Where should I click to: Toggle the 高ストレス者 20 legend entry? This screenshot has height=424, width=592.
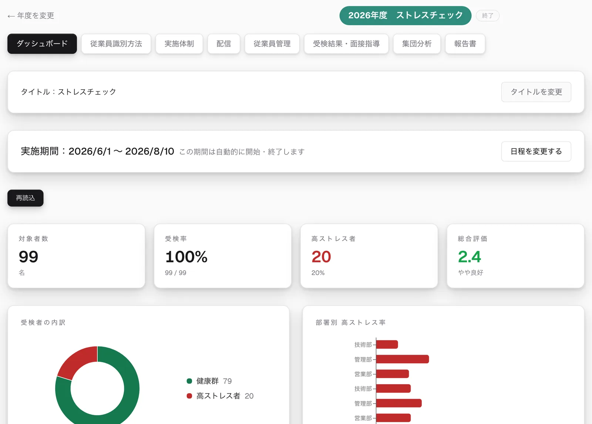coord(220,396)
